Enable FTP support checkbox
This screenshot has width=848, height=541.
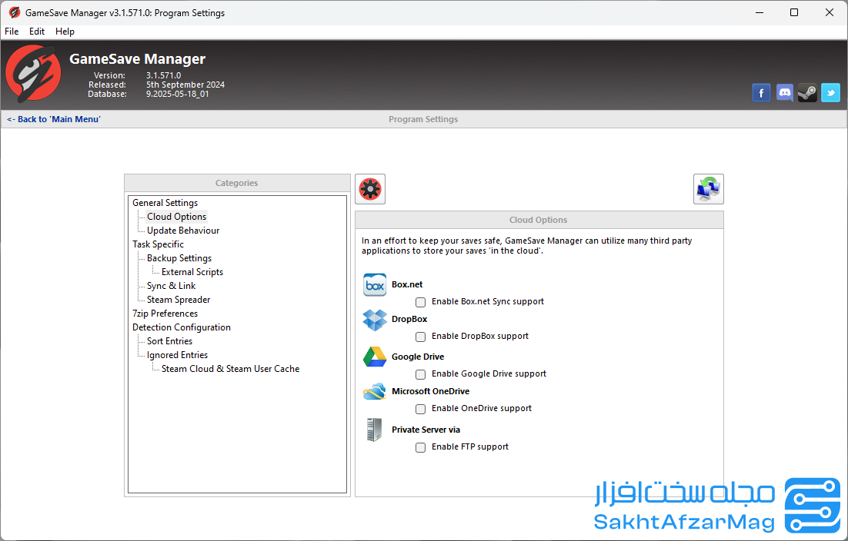tap(420, 447)
